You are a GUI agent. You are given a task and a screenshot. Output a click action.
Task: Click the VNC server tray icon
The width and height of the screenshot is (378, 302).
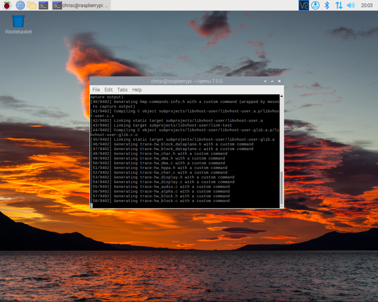pos(304,5)
